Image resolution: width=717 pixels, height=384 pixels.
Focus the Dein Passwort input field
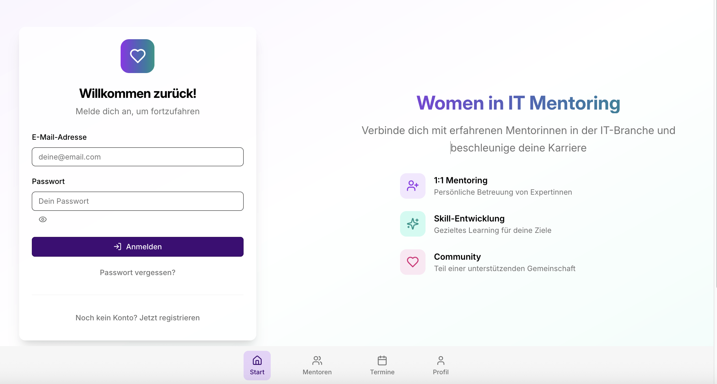[137, 201]
